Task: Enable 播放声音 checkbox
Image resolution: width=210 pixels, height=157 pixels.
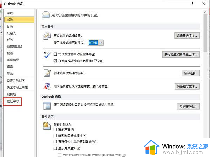Action: [x=55, y=129]
